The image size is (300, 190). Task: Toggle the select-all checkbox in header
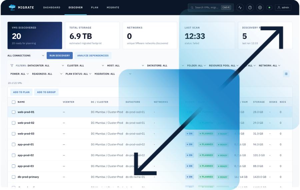click(x=14, y=102)
